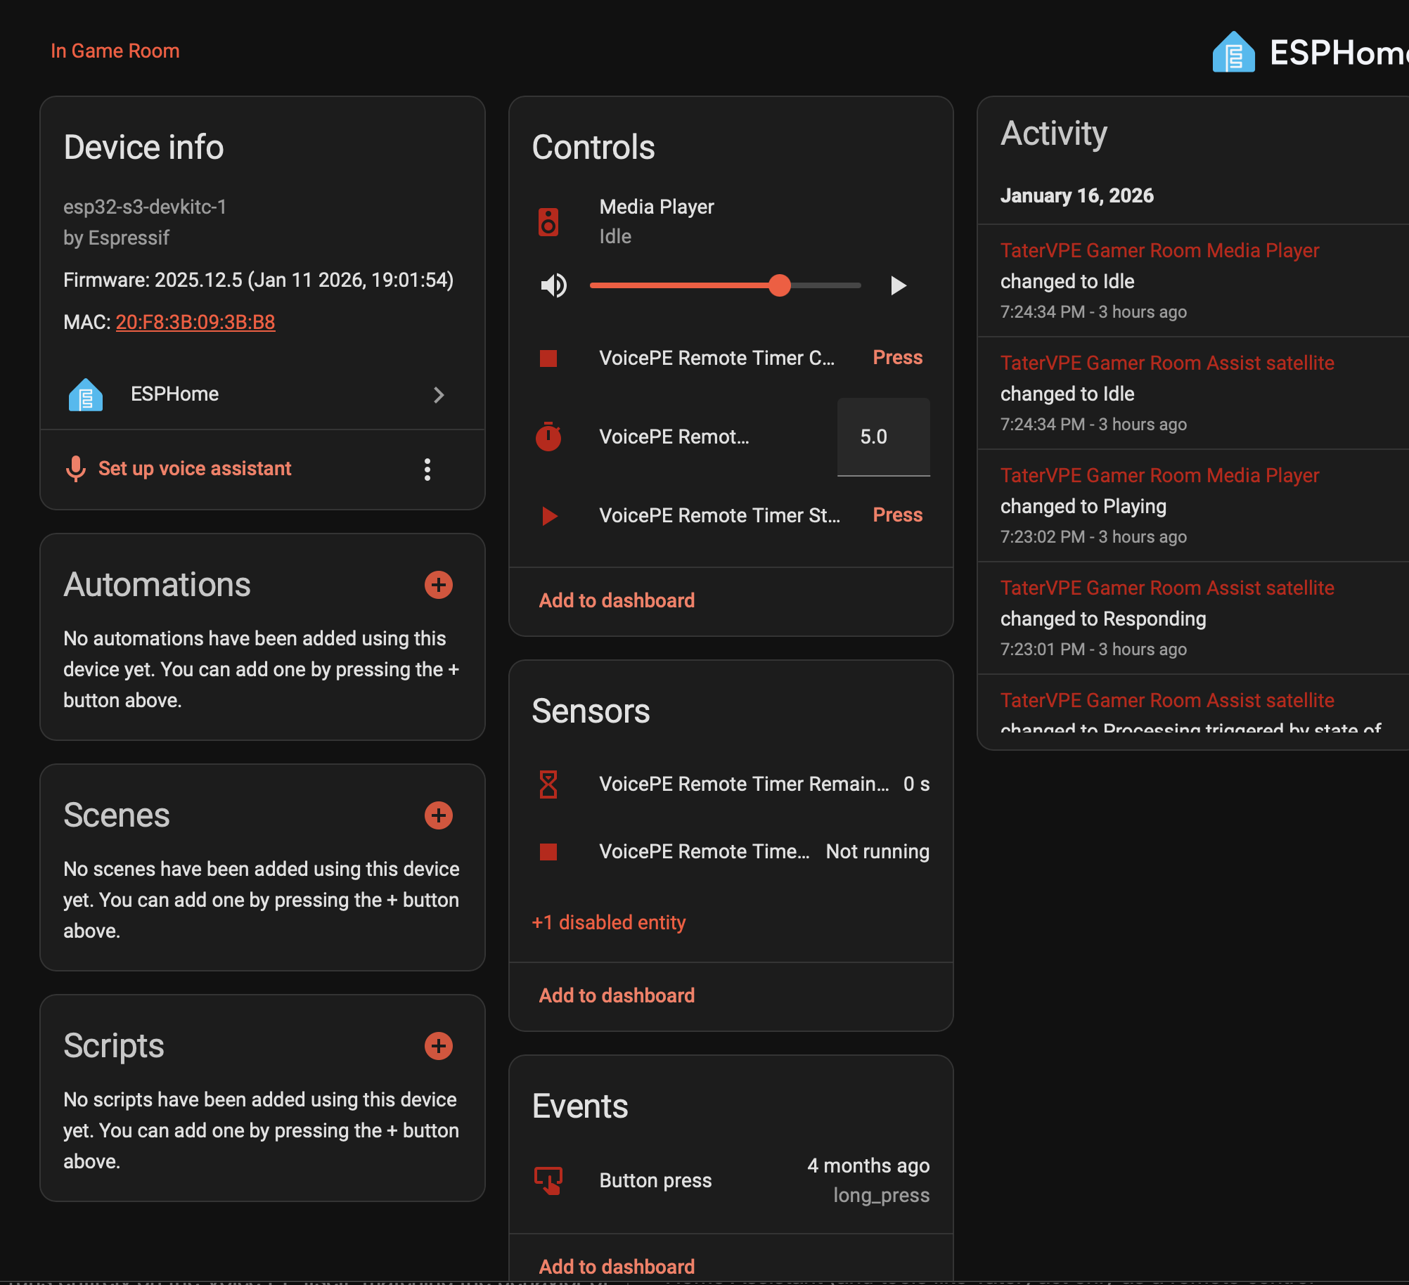1409x1285 pixels.
Task: Add a new automation with plus icon
Action: (x=439, y=585)
